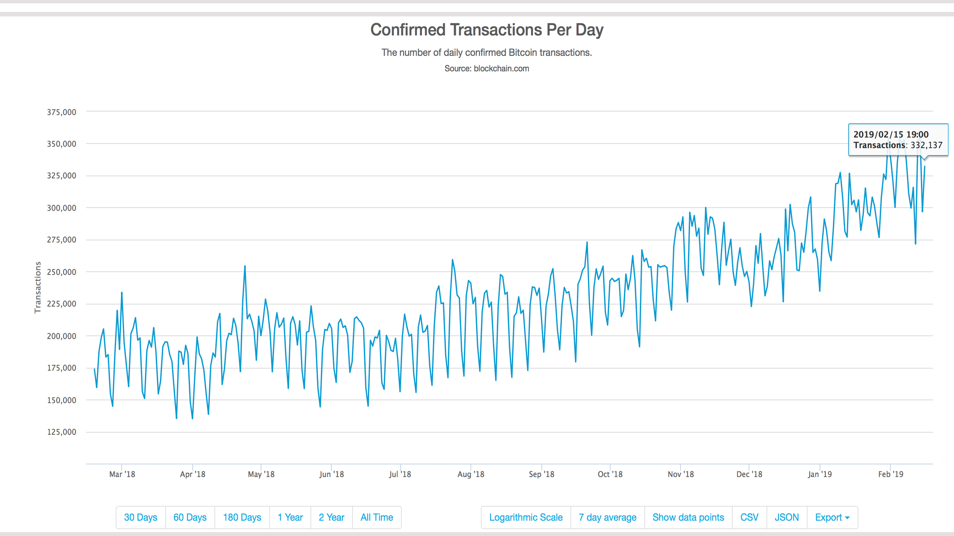This screenshot has width=954, height=536.
Task: Open the Export dropdown
Action: coord(828,518)
